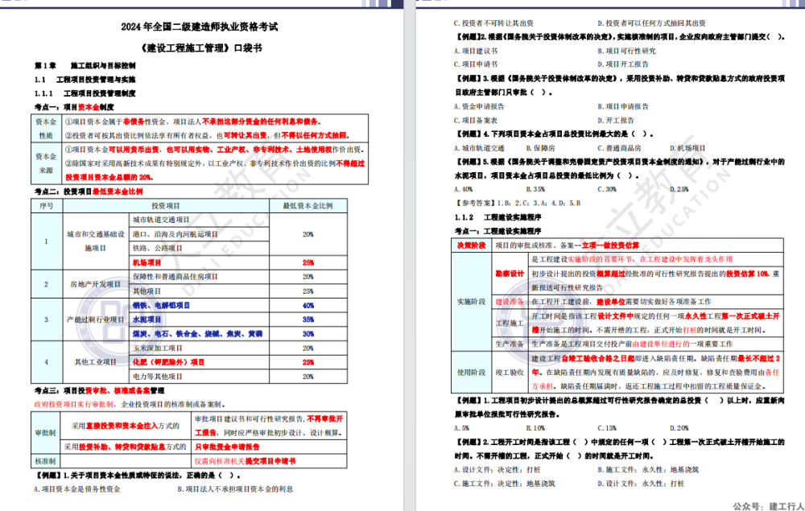Click the '核准制' table cell
Screen dimensions: 805x511
point(45,461)
